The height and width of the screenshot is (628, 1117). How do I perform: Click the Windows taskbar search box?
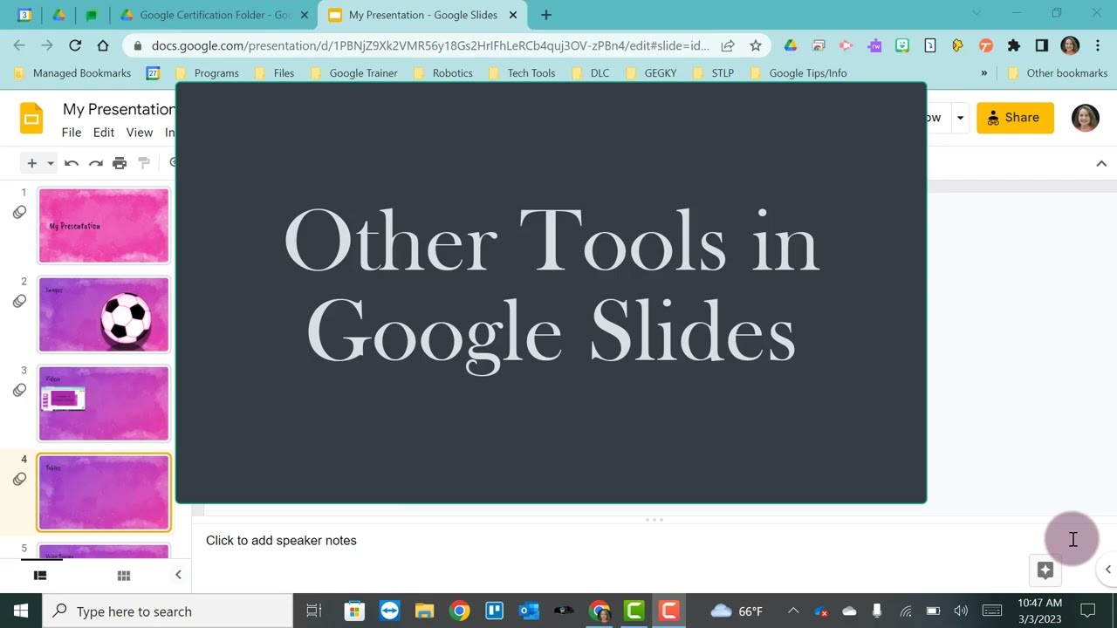pos(168,611)
